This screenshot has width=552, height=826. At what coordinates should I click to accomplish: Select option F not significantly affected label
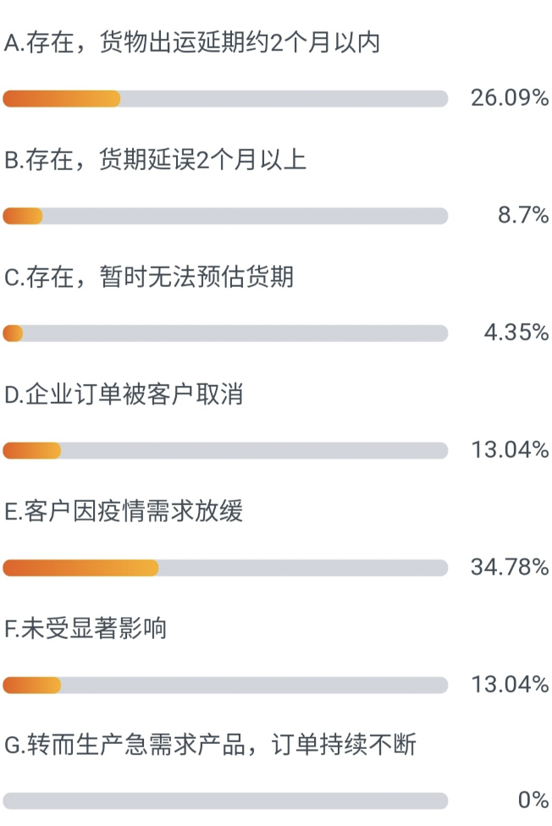point(86,629)
